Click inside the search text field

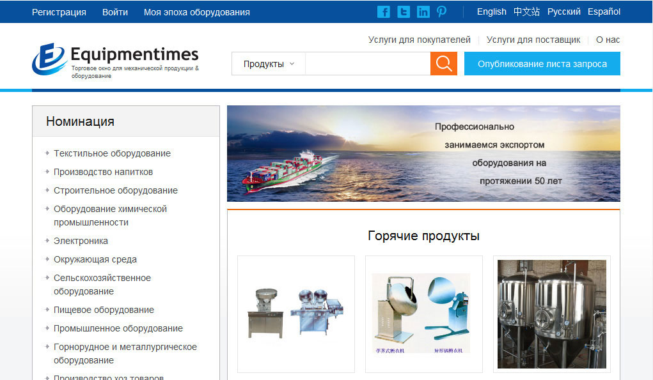coord(367,64)
